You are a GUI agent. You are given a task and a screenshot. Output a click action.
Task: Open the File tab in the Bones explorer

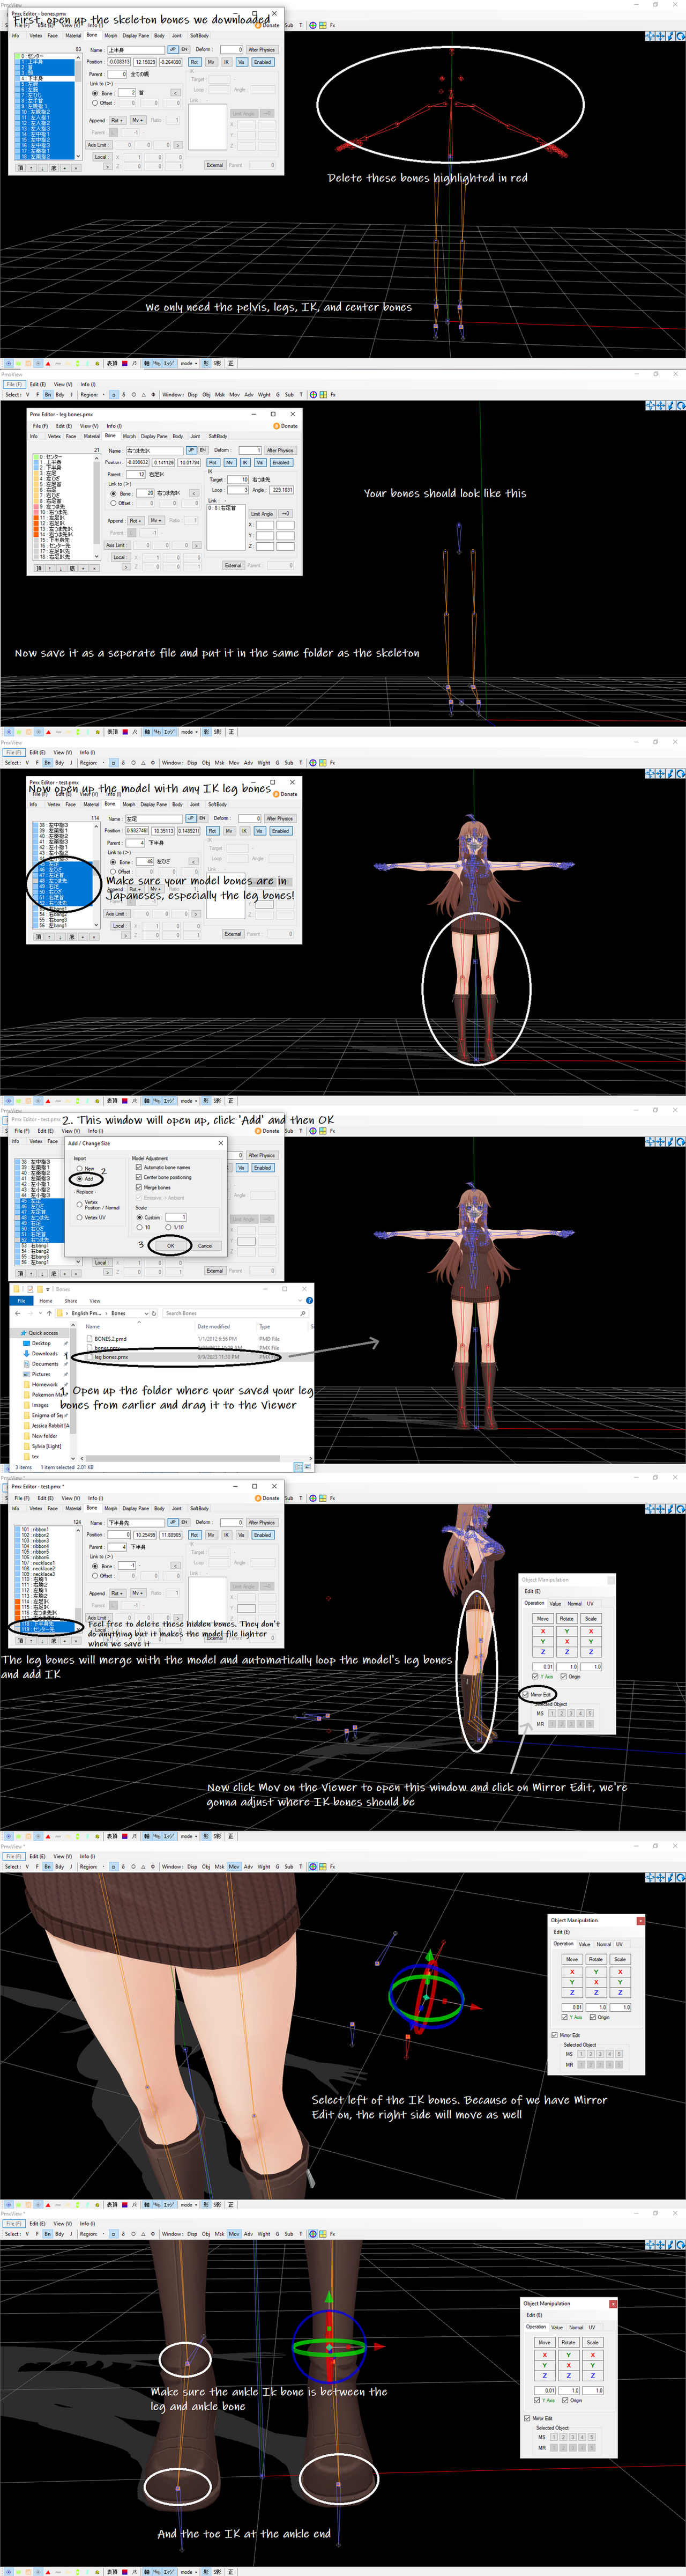pyautogui.click(x=21, y=1300)
